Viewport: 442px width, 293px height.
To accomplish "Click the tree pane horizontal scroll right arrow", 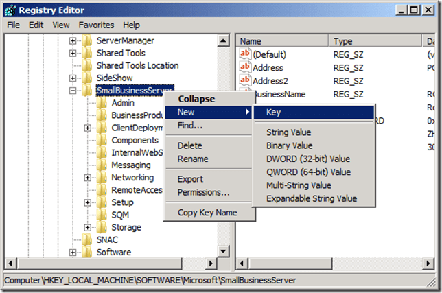I will tap(211, 263).
